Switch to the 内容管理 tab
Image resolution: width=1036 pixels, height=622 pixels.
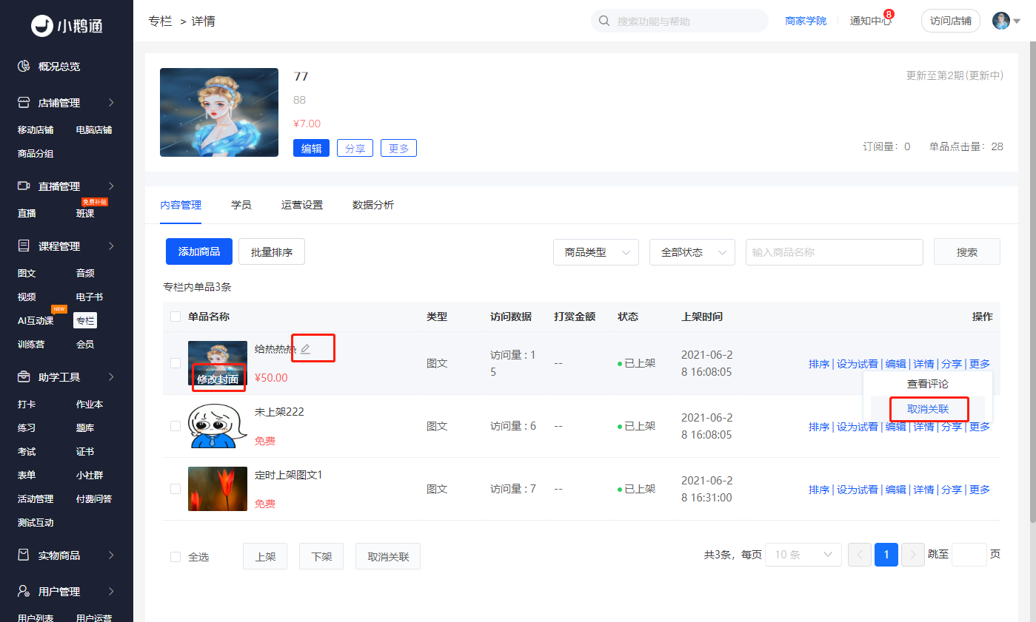[181, 205]
